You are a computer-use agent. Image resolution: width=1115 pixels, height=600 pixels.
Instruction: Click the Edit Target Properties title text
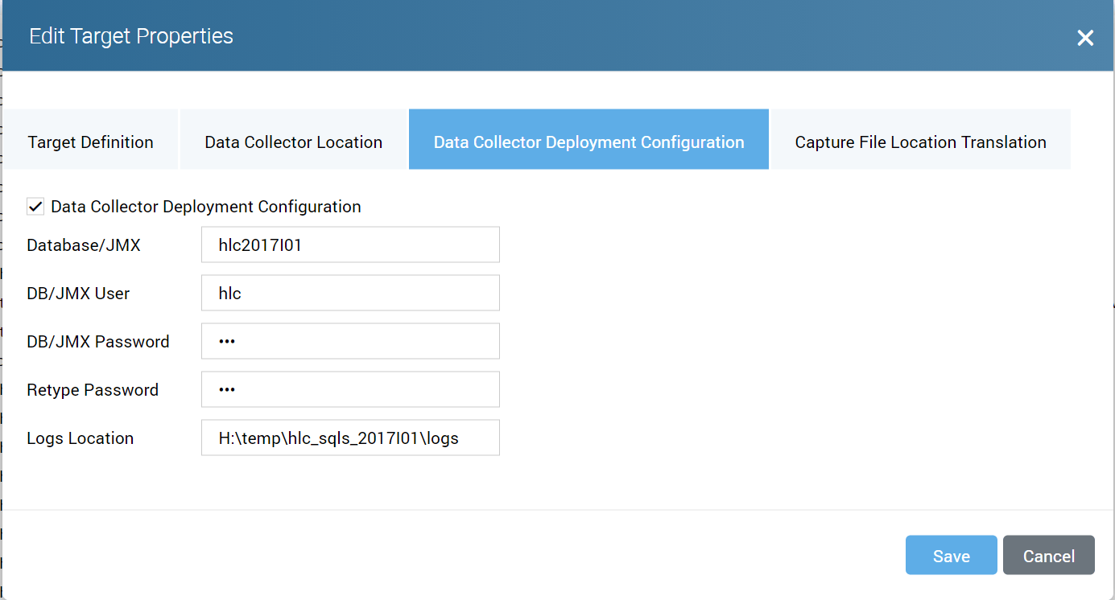[x=131, y=36]
